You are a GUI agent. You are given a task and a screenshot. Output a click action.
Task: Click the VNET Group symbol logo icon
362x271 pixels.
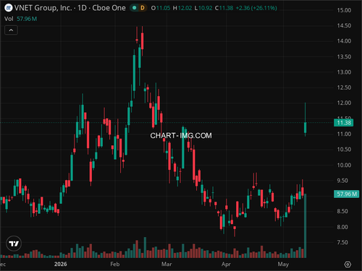[9, 8]
